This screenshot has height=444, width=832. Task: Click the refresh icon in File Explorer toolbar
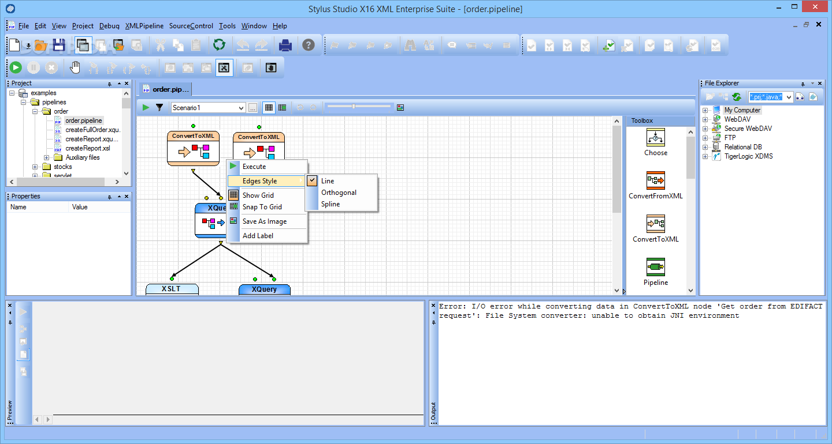coord(737,97)
